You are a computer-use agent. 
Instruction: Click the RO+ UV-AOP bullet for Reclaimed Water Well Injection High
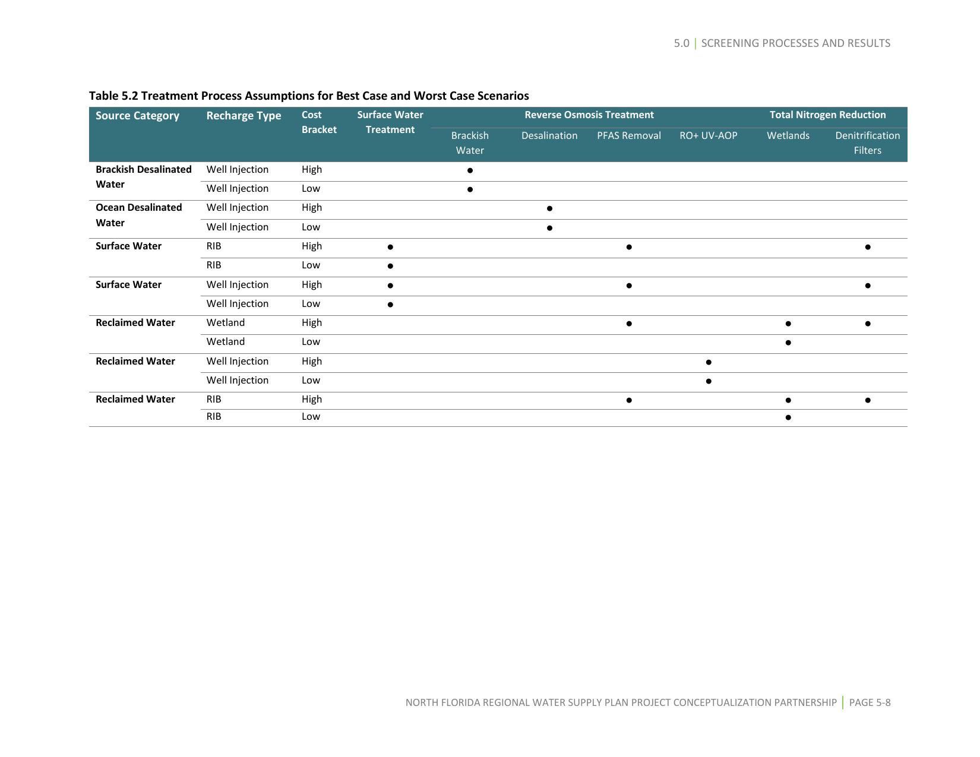(708, 362)
